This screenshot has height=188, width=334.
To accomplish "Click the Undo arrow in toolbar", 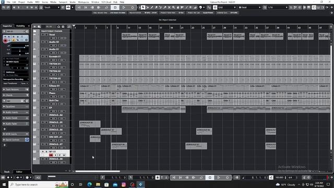I will [4, 7].
